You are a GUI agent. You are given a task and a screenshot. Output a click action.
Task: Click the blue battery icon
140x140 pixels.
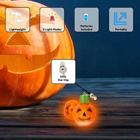click(86, 17)
